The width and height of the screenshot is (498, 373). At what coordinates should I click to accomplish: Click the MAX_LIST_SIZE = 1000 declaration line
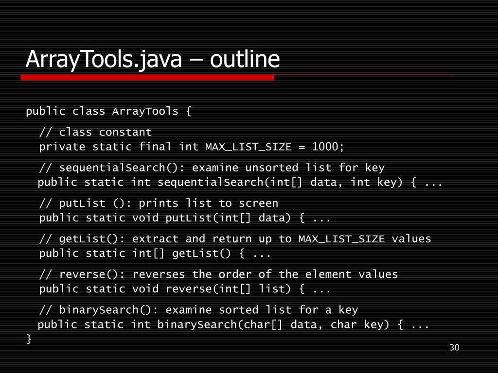192,147
